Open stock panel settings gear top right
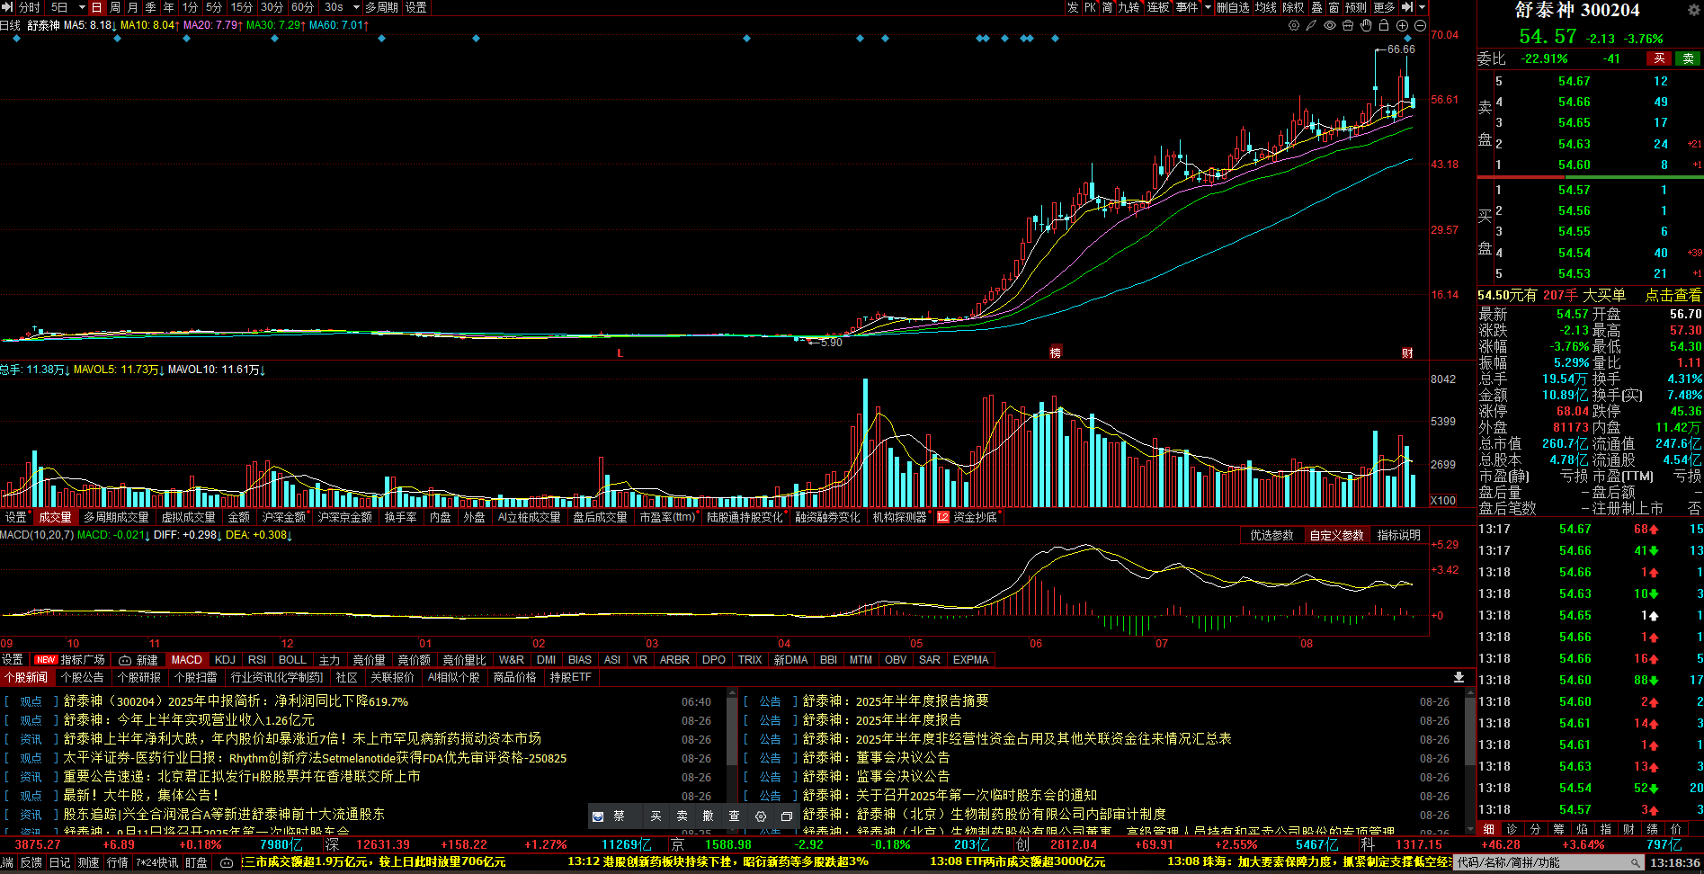Screen dimensions: 1704x874 pyautogui.click(x=1693, y=10)
